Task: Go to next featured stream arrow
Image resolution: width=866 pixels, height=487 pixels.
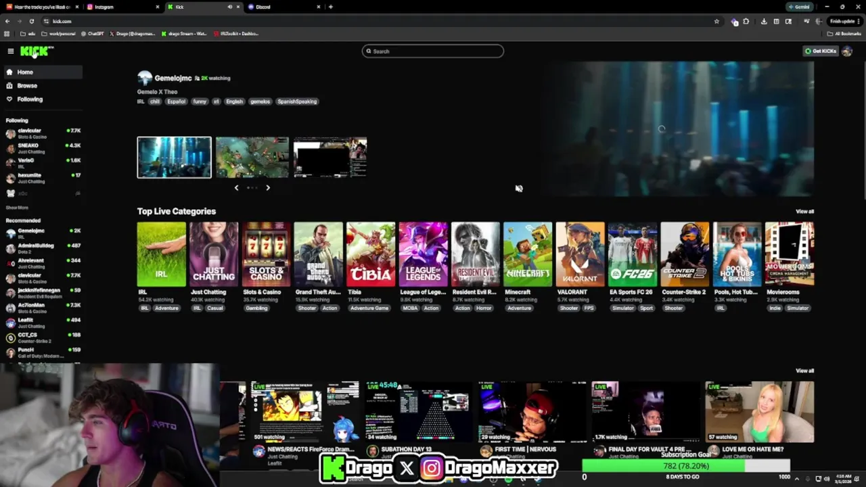Action: point(268,188)
